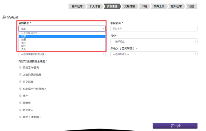Screen dimensions: 206x131
Task: Check the 目前工作情况 checkbox
Action: pyautogui.click(x=21, y=68)
